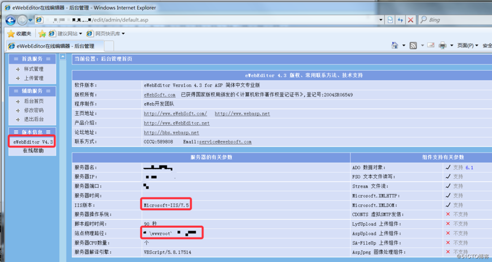The height and width of the screenshot is (262, 492).
Task: Click the 版本信息 panel header
Action: 33,132
